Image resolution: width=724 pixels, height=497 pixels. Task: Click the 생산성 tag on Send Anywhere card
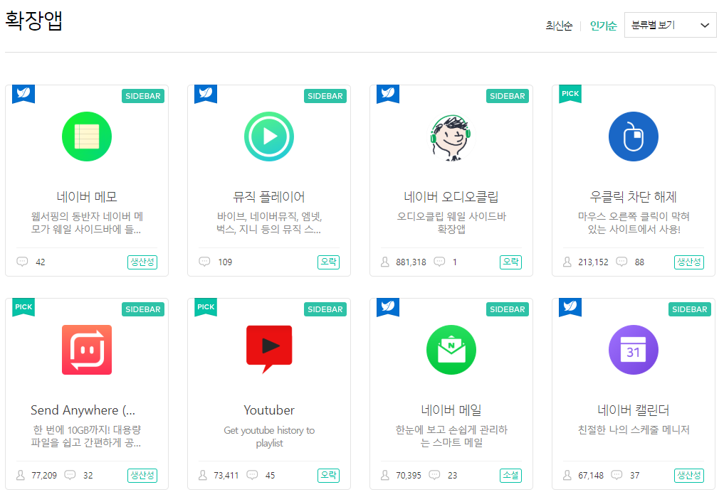142,476
